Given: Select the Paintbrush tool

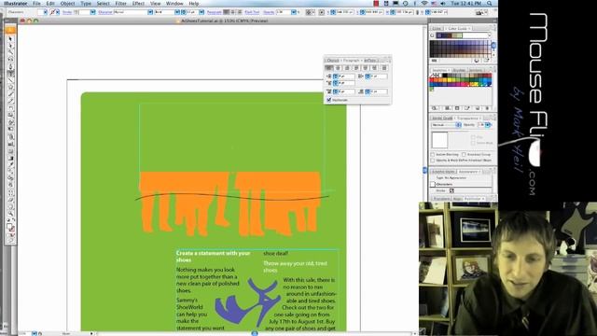Looking at the screenshot, I should (x=10, y=94).
